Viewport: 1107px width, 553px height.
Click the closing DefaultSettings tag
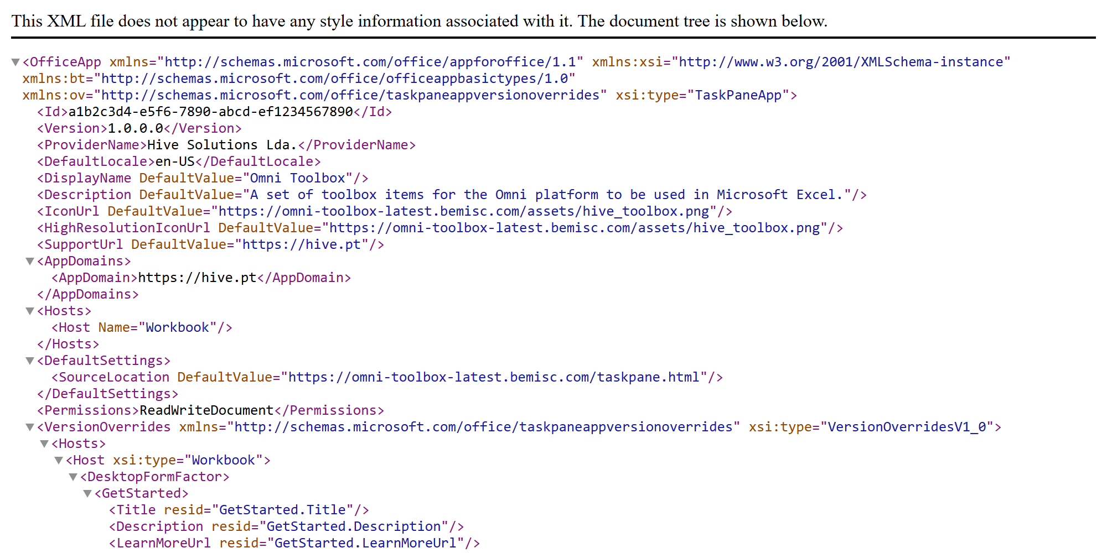pos(108,394)
